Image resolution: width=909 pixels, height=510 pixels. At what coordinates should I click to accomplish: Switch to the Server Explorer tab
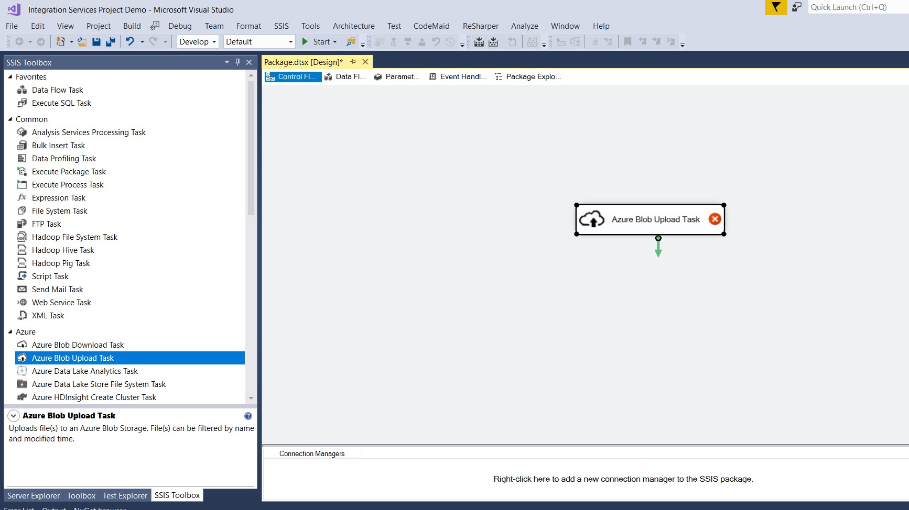coord(34,496)
